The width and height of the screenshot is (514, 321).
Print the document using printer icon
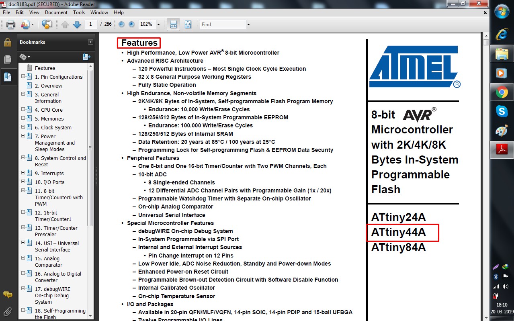click(x=10, y=25)
